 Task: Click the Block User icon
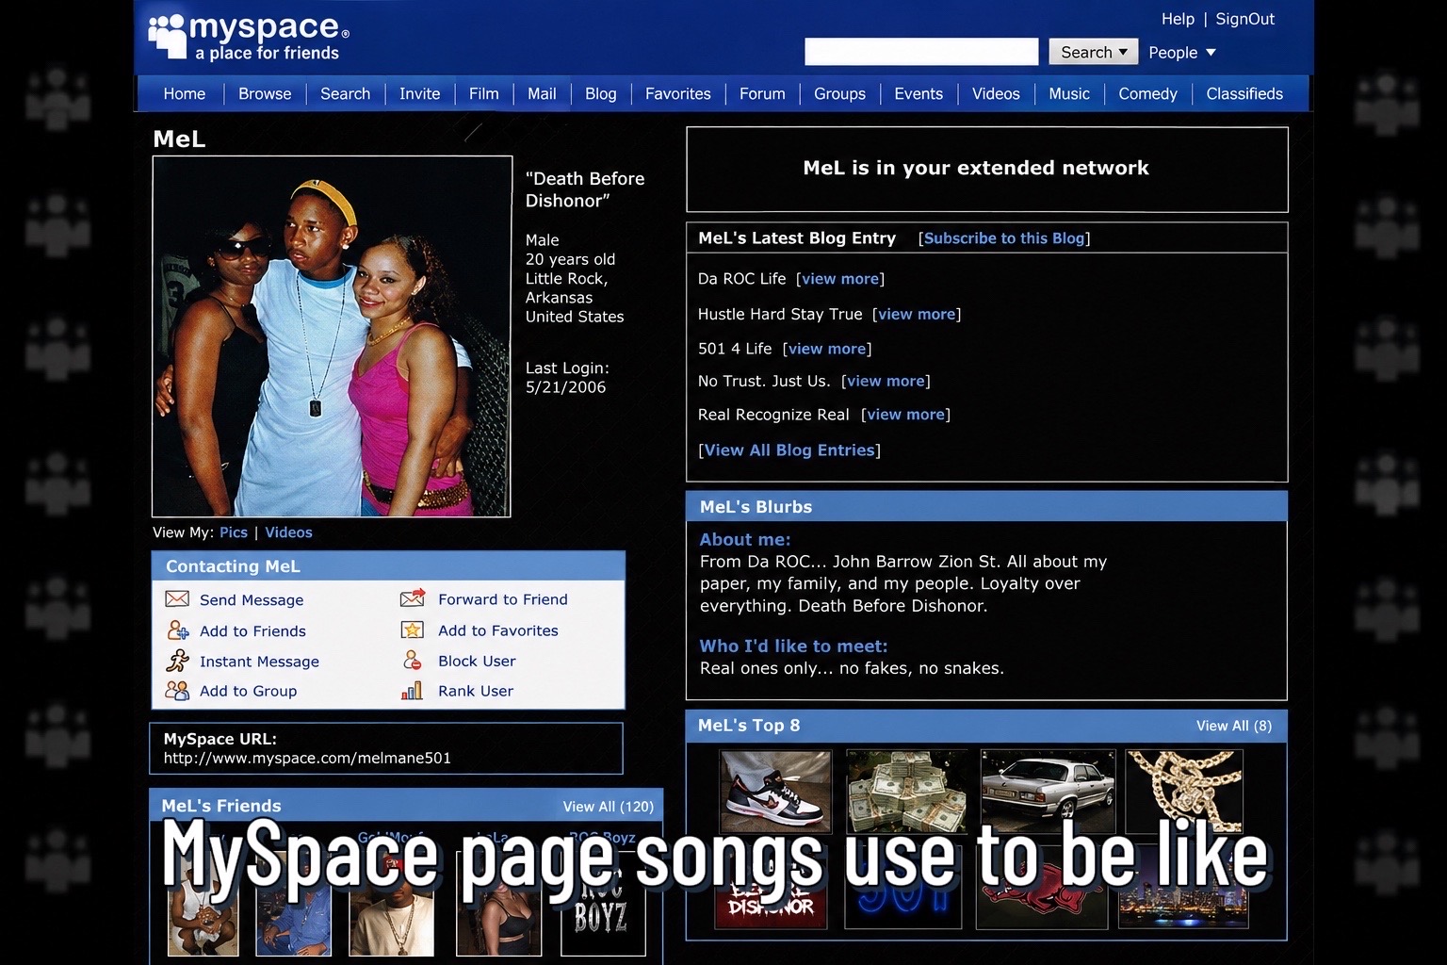[413, 661]
